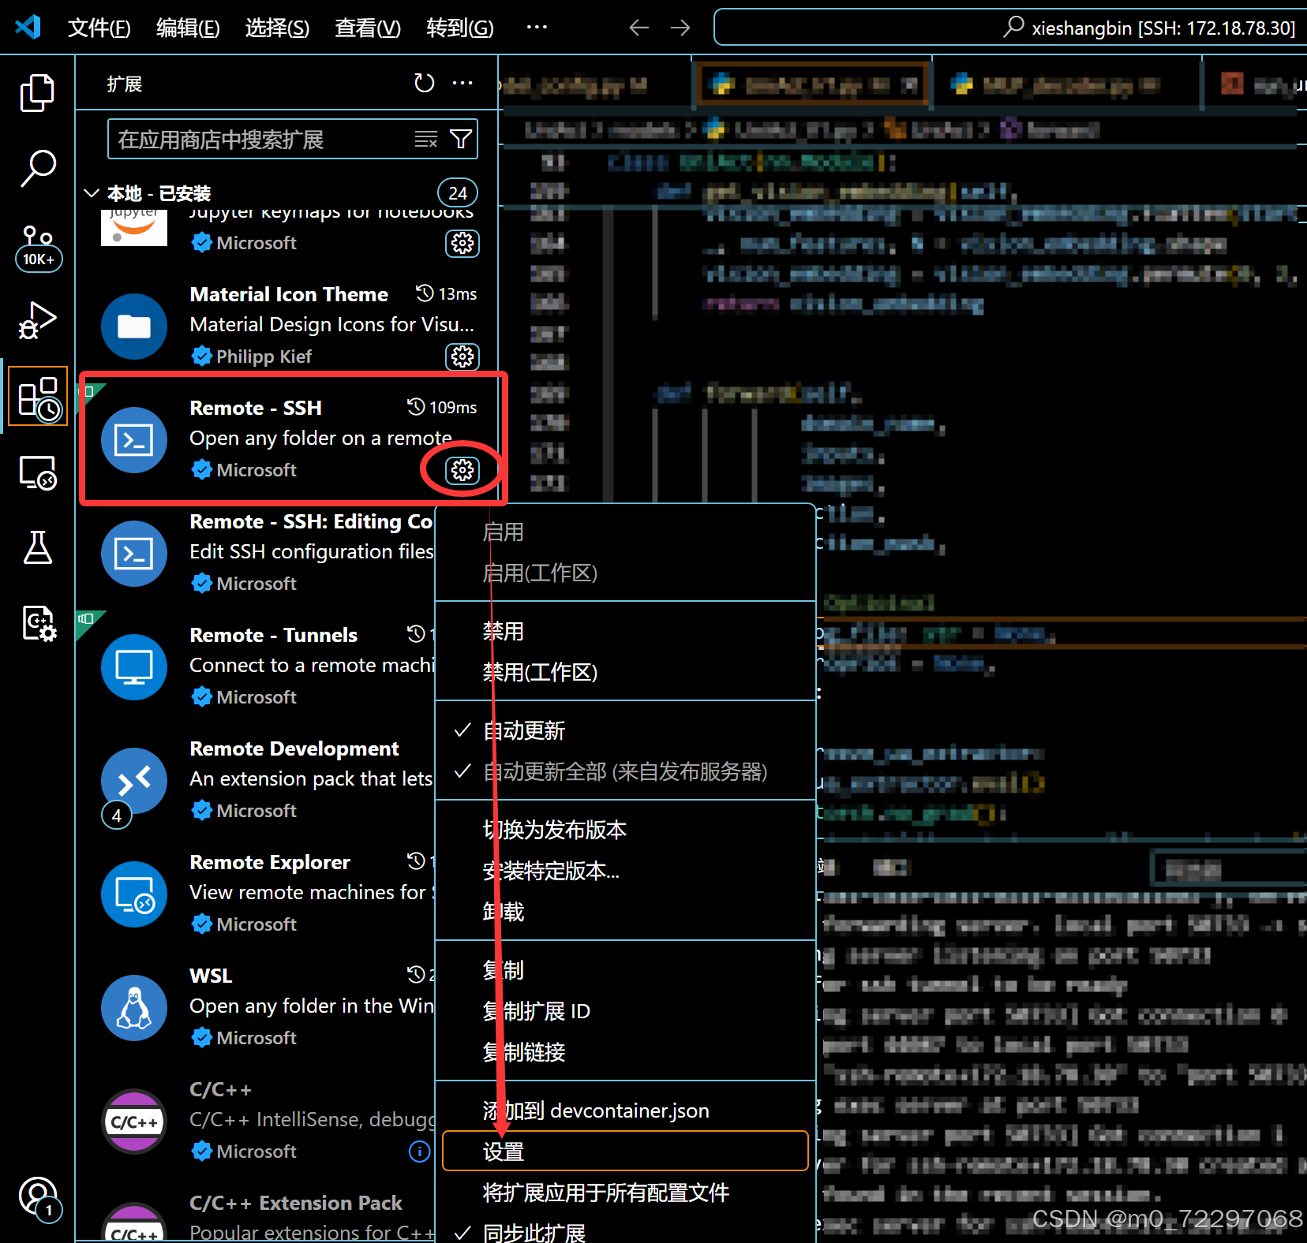The image size is (1307, 1243).
Task: Select 设置 in context menu
Action: pos(625,1152)
